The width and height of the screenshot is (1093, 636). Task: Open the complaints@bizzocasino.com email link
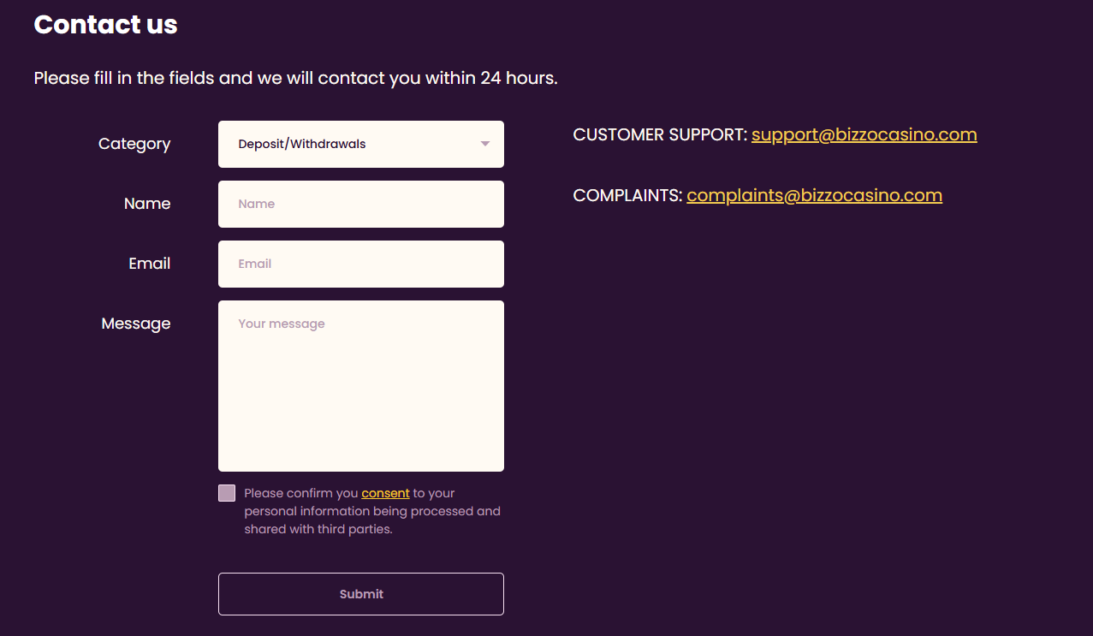pos(814,195)
